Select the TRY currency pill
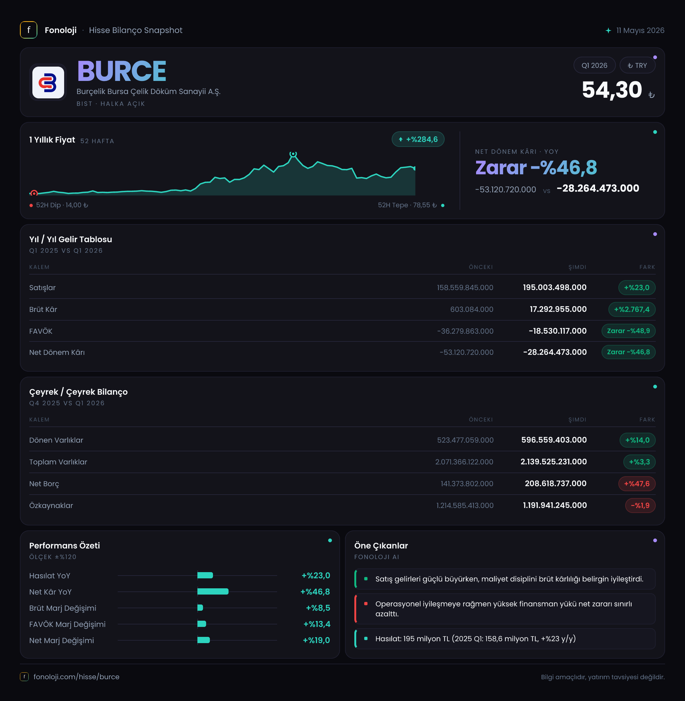Viewport: 685px width, 701px height. pos(637,65)
